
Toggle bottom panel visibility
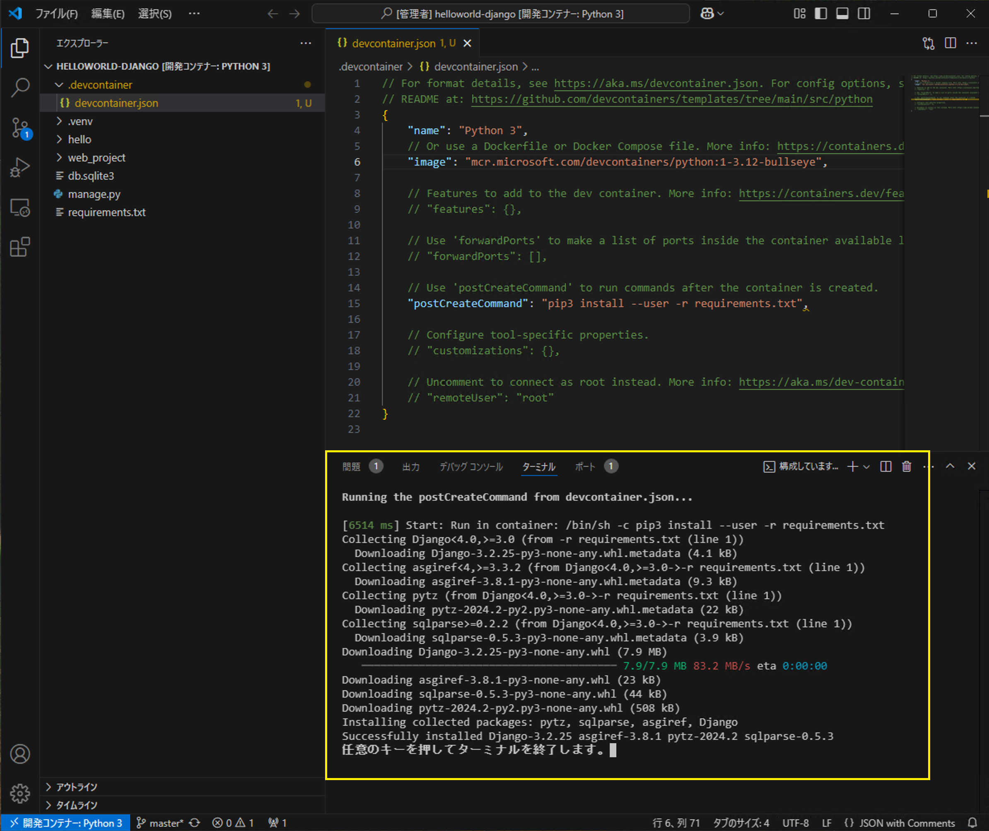(842, 14)
